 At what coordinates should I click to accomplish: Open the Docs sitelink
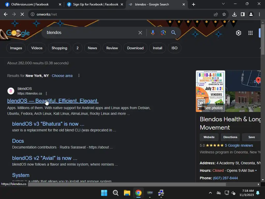(x=18, y=141)
